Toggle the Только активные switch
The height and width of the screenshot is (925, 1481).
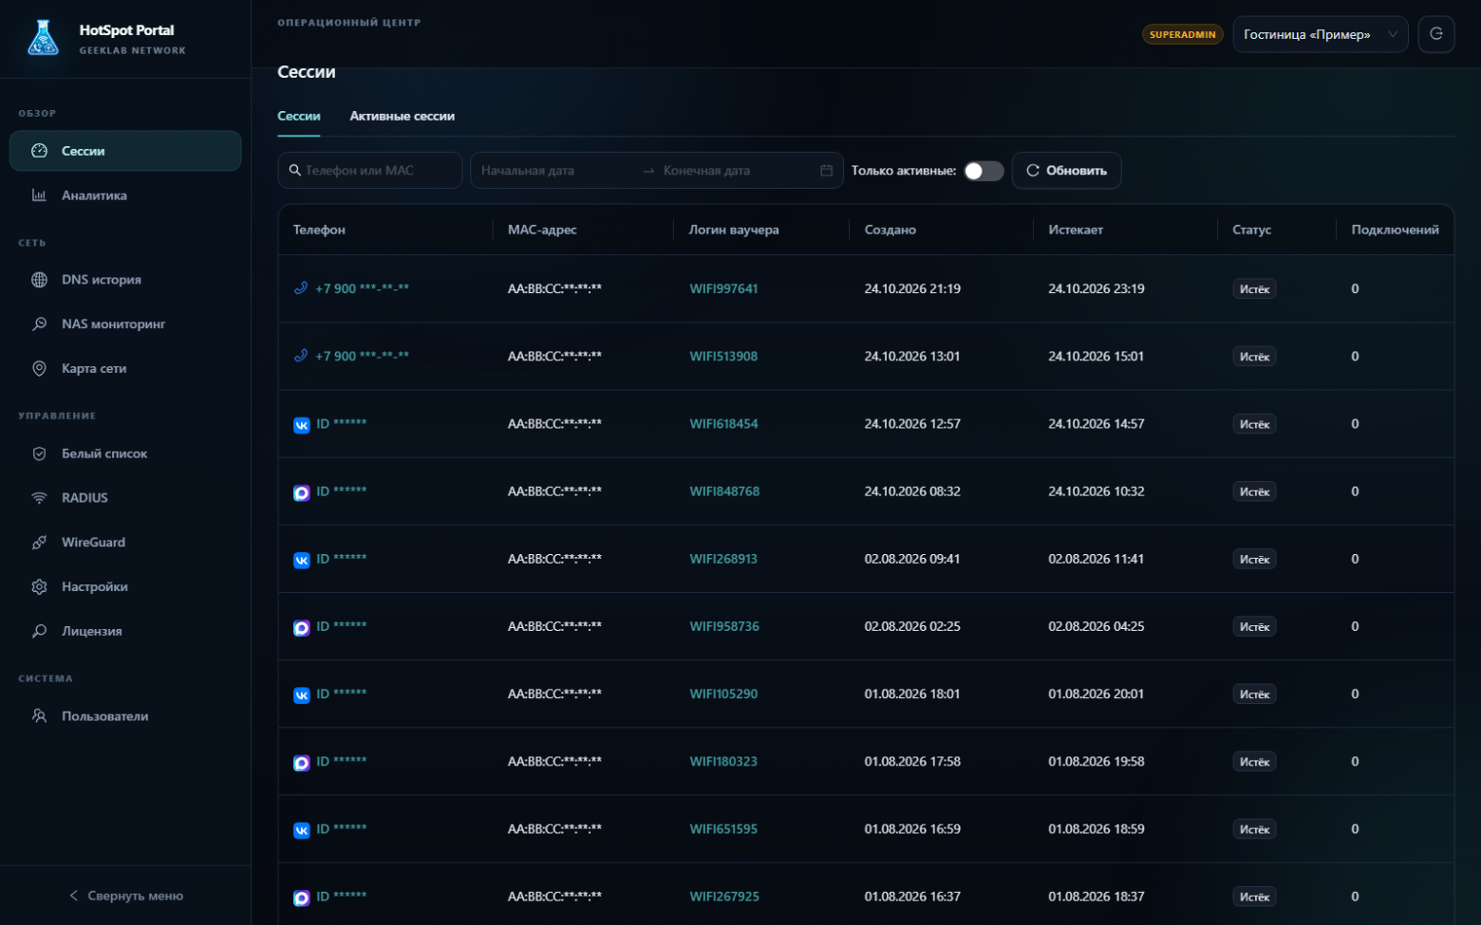click(984, 171)
